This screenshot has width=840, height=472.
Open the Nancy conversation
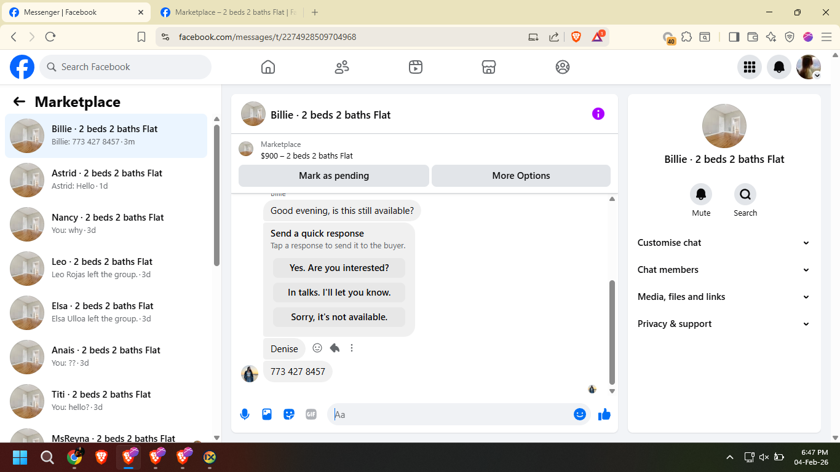[x=106, y=224]
